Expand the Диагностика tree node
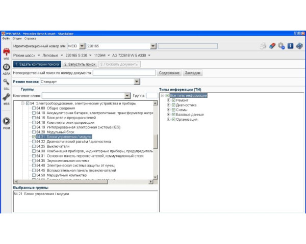 click(x=169, y=105)
